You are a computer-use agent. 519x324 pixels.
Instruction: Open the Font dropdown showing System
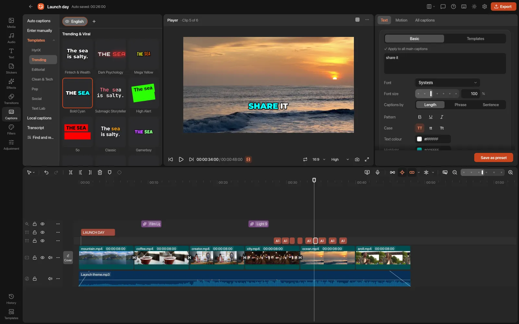[x=448, y=83]
